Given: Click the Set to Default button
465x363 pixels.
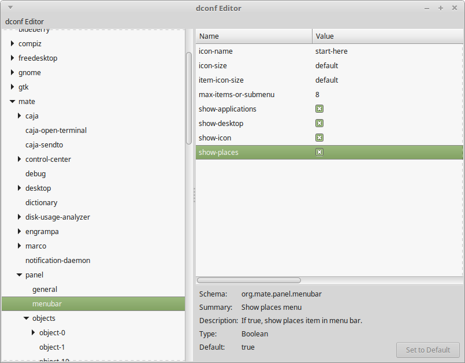Looking at the screenshot, I should [428, 350].
